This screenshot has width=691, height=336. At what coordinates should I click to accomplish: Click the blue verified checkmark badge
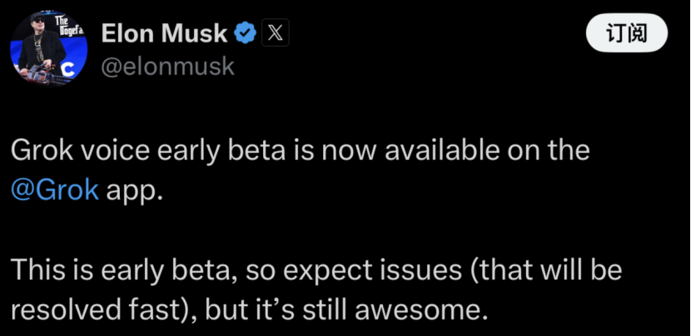(245, 33)
